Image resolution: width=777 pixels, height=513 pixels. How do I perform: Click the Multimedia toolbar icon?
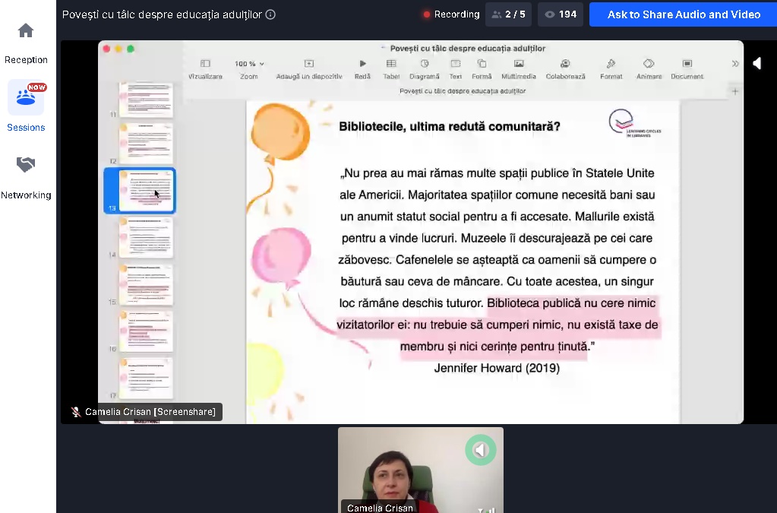pos(518,65)
